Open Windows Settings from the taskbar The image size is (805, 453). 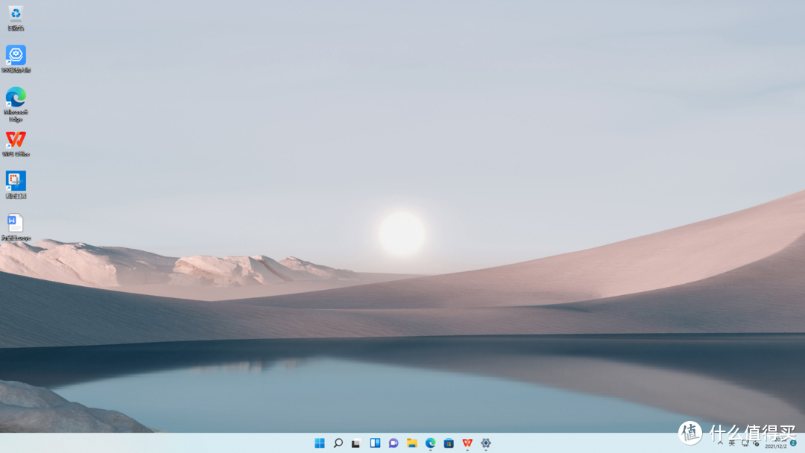[x=486, y=443]
